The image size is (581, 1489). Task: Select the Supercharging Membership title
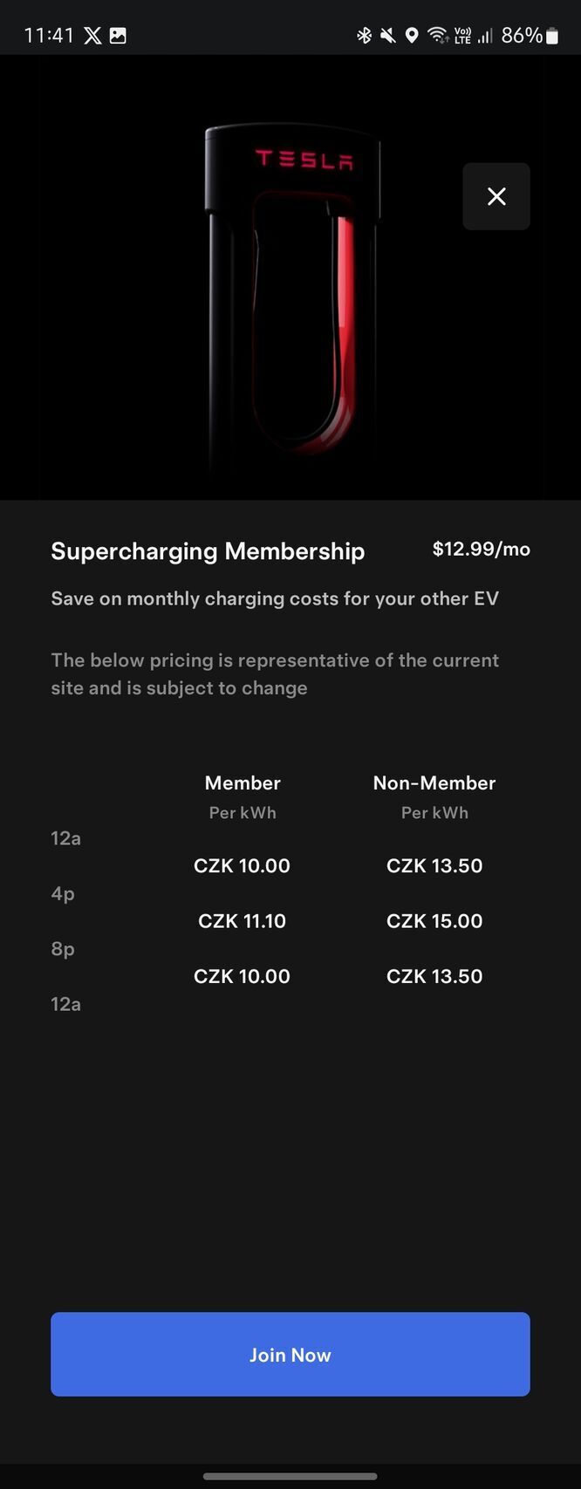point(208,551)
